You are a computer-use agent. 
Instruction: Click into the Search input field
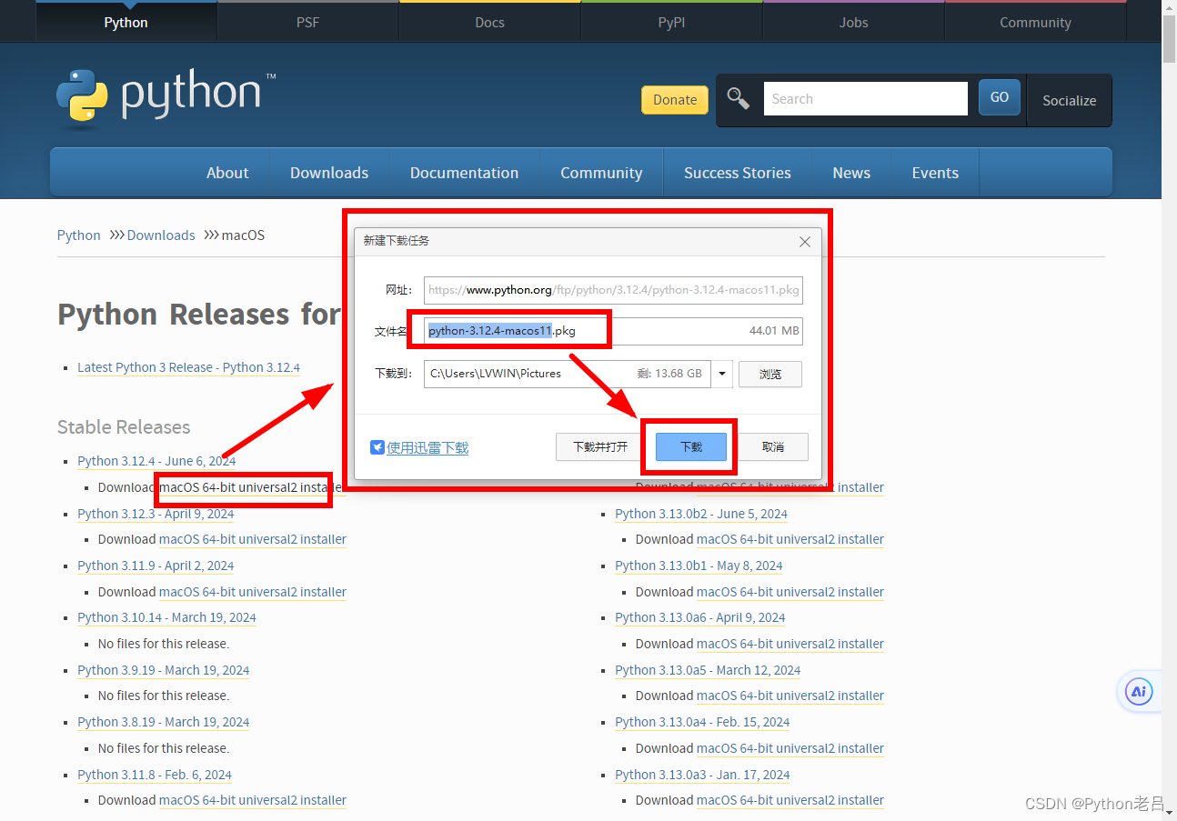(x=865, y=99)
